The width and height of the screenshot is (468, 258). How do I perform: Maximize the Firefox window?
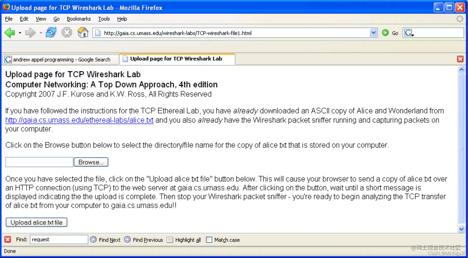449,7
